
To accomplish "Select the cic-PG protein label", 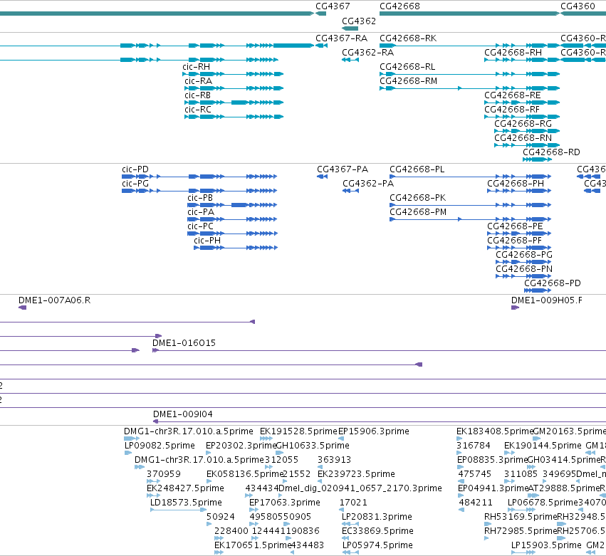I will 135,184.
